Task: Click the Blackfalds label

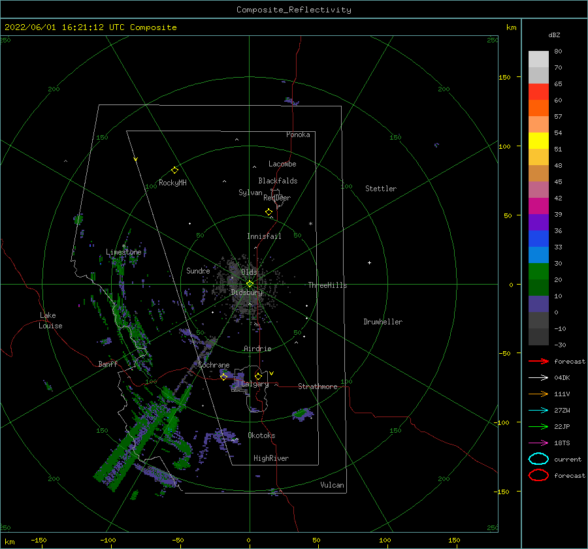Action: pyautogui.click(x=278, y=181)
